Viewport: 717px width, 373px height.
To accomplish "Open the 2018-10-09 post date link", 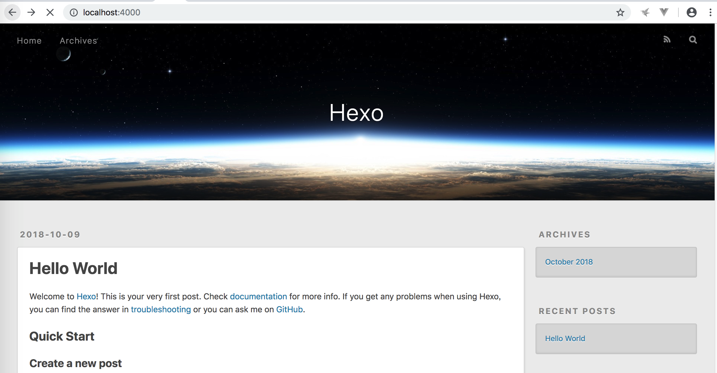I will (50, 235).
